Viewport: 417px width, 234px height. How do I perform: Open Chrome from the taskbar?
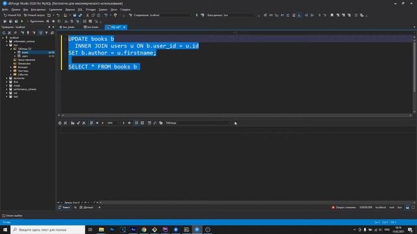pos(144,229)
